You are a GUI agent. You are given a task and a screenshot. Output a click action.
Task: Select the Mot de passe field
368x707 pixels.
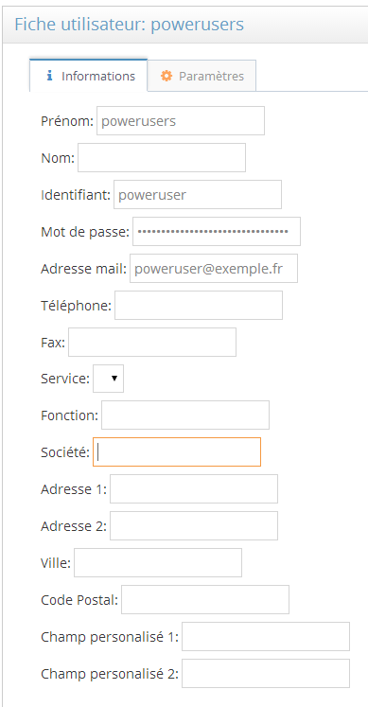coord(217,232)
